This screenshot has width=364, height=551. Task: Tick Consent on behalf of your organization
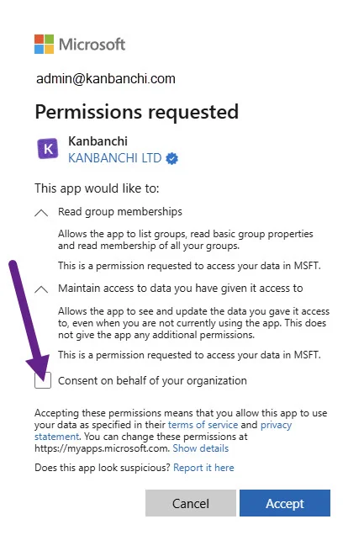click(x=43, y=380)
